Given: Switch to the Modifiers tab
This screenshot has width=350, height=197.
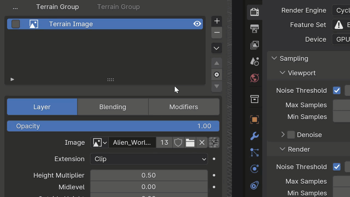Looking at the screenshot, I should click(x=183, y=107).
